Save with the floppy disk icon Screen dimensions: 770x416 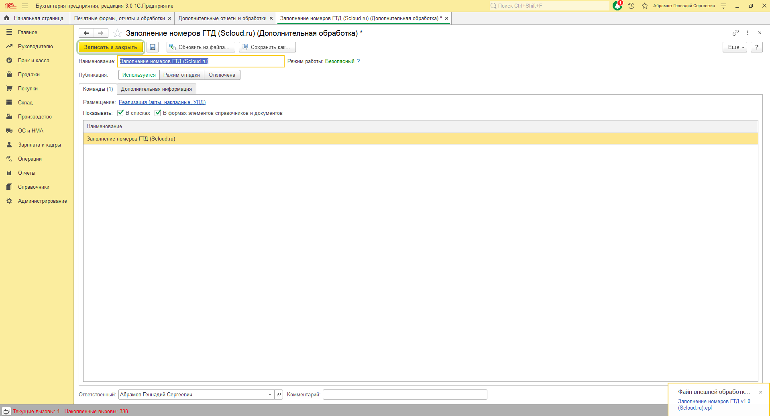click(153, 47)
